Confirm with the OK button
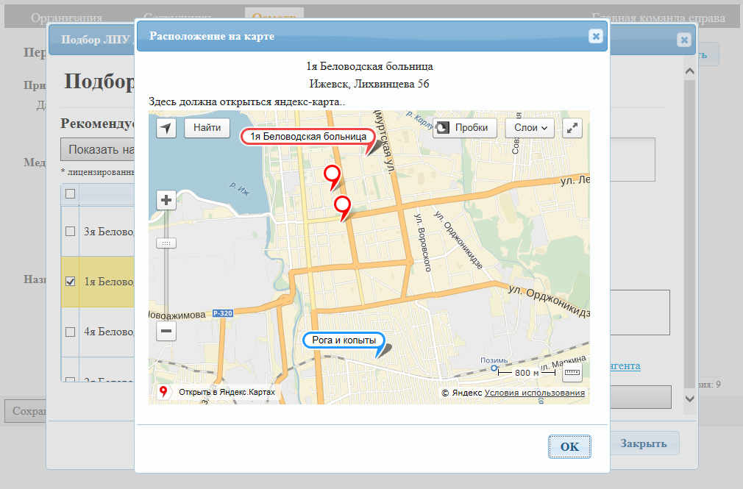The width and height of the screenshot is (743, 489). (569, 446)
